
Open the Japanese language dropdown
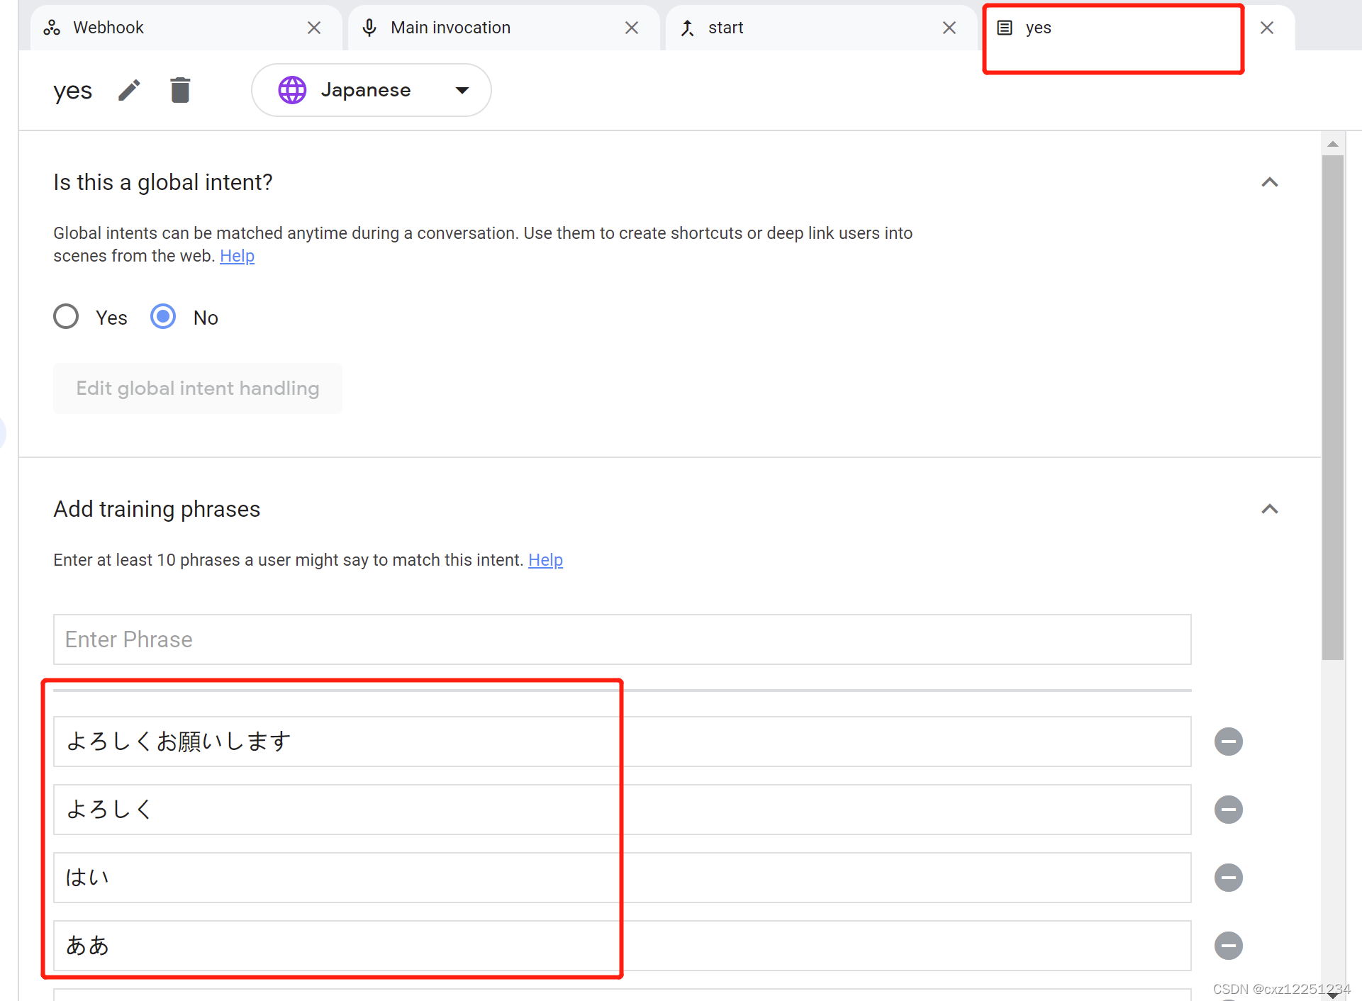tap(371, 90)
